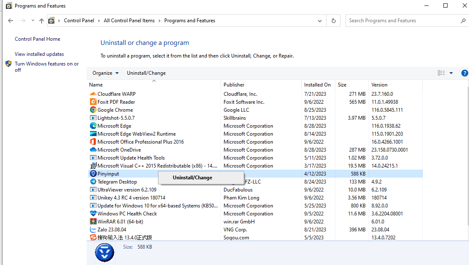
Task: Click the Pham Kim Long publisher cell
Action: click(241, 198)
